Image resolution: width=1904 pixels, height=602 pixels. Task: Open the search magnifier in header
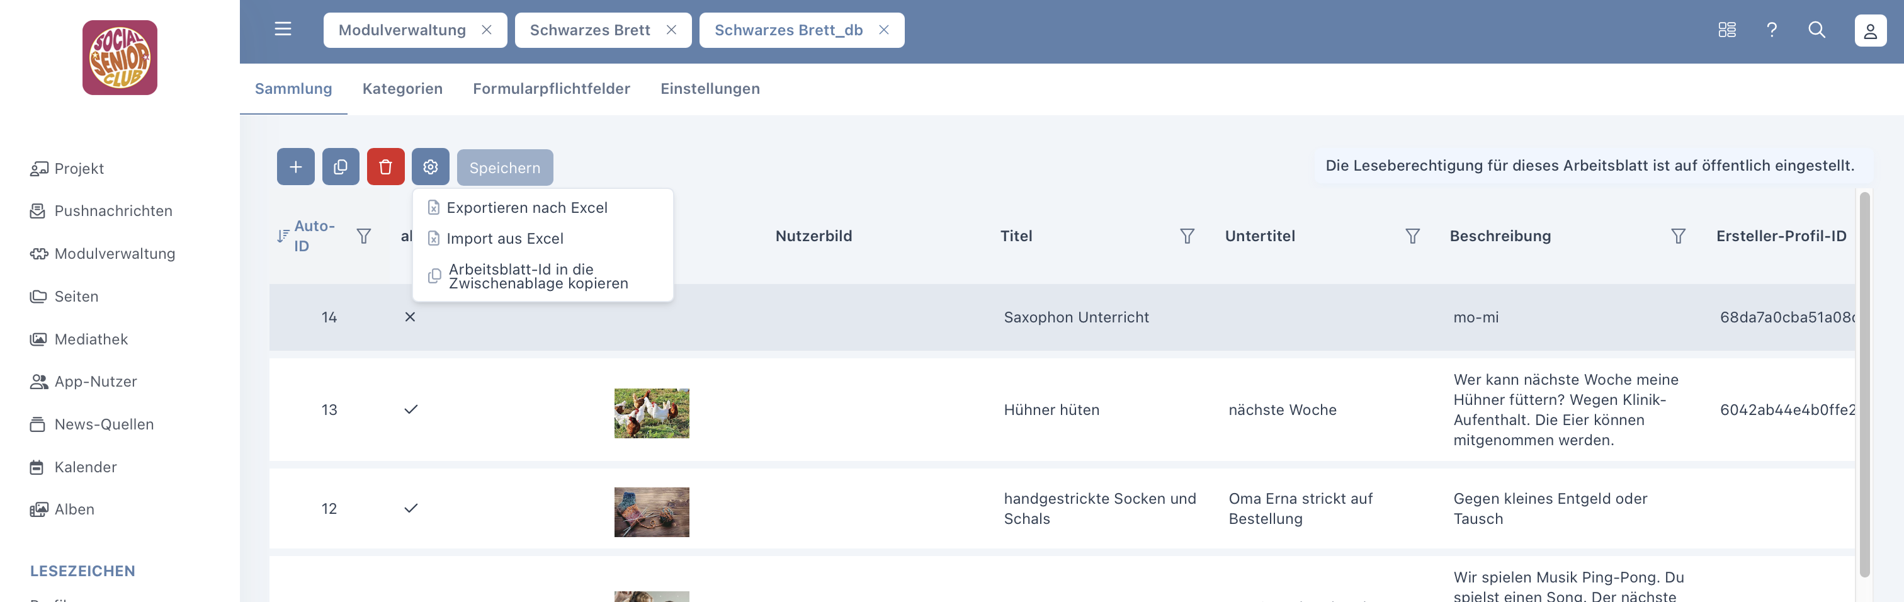1816,30
